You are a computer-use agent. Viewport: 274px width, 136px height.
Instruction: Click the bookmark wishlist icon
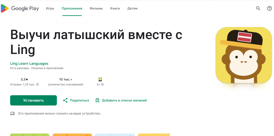coord(97,100)
